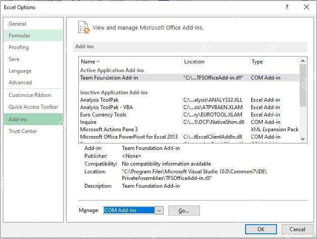The width and height of the screenshot is (317, 239).
Task: Open the General options category
Action: [x=33, y=24]
